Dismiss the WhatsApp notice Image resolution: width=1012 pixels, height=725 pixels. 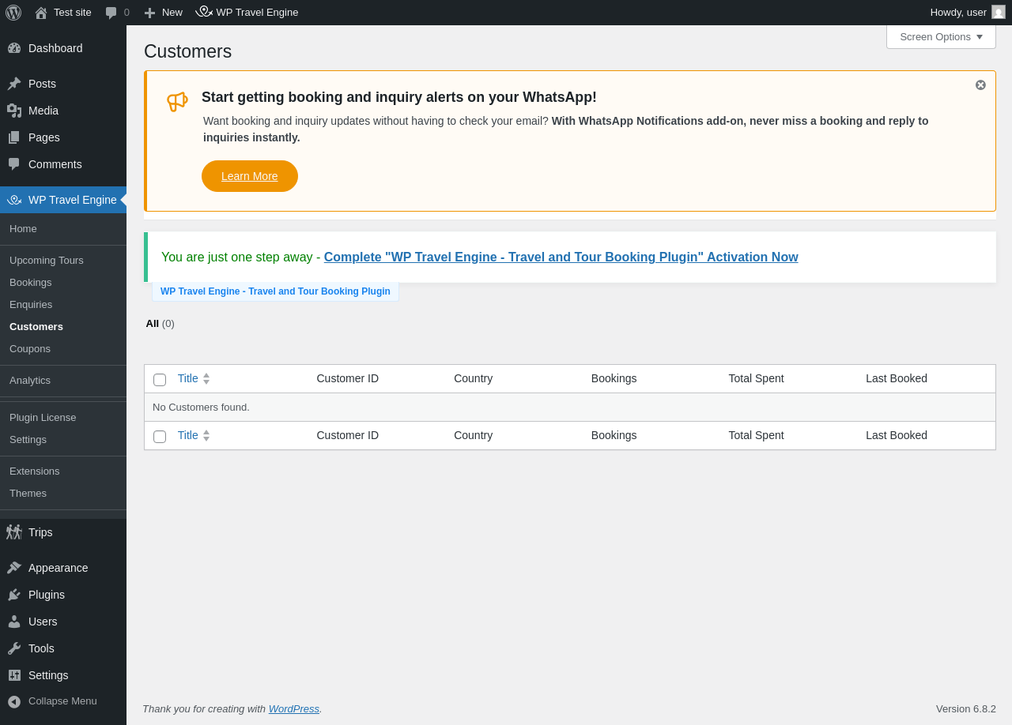coord(980,85)
